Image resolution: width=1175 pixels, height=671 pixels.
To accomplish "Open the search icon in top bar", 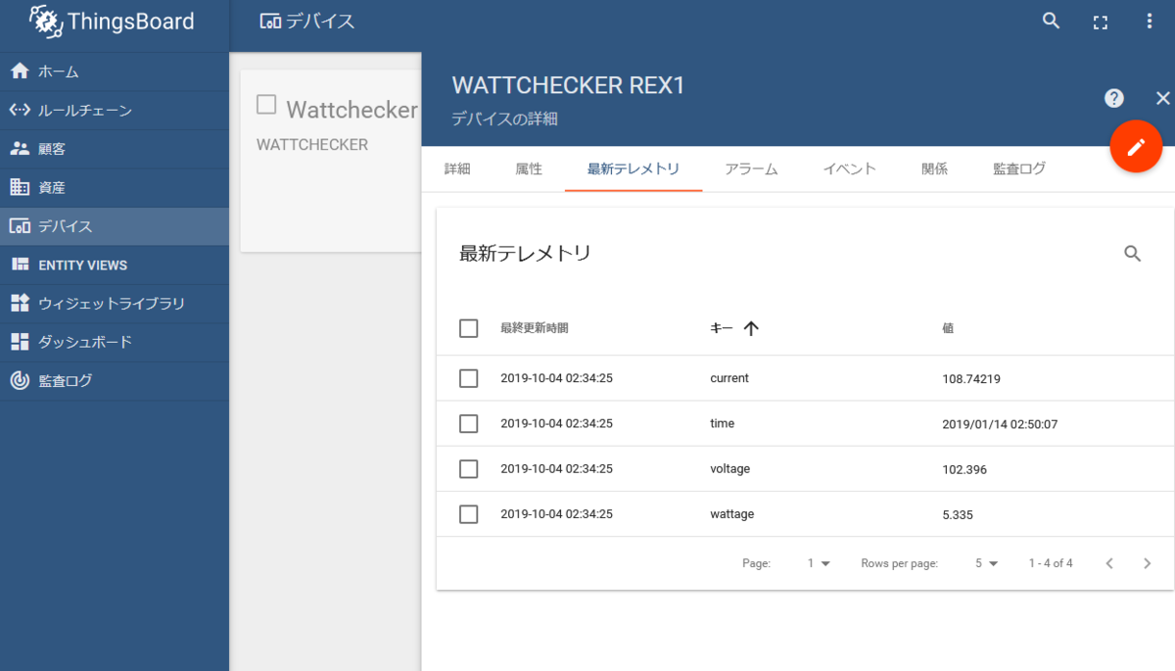I will pos(1052,21).
